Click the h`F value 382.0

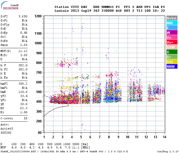[x=23, y=65]
